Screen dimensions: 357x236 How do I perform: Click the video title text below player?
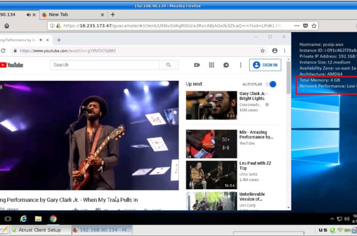click(69, 200)
